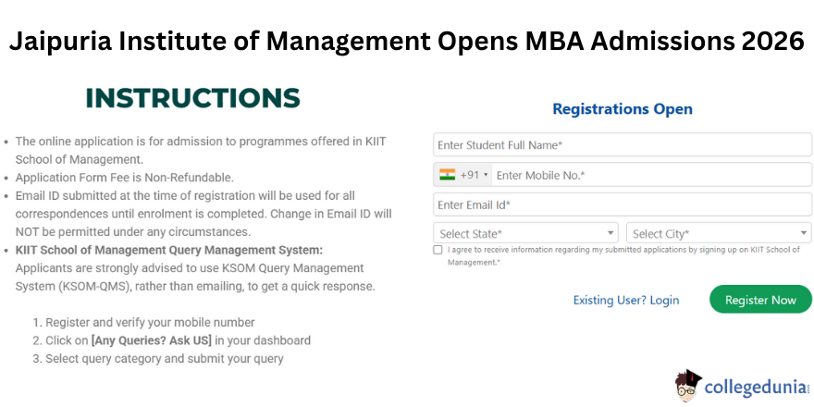
Task: Focus the Enter Student Full Name field
Action: [623, 145]
